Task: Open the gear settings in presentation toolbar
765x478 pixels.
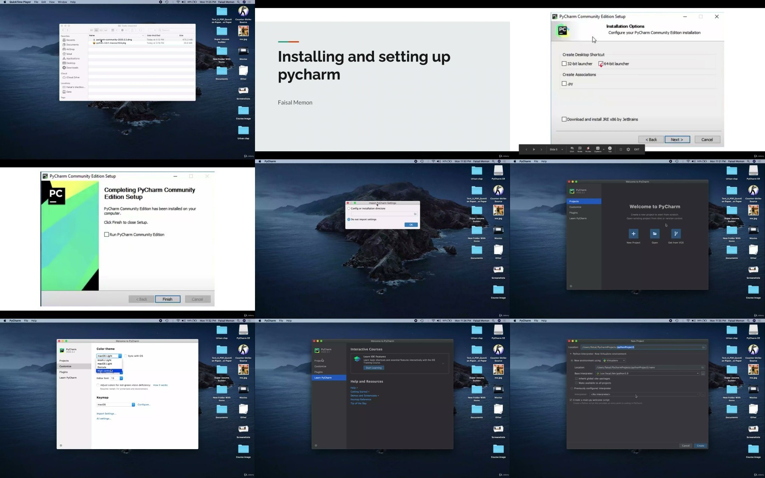Action: (628, 150)
